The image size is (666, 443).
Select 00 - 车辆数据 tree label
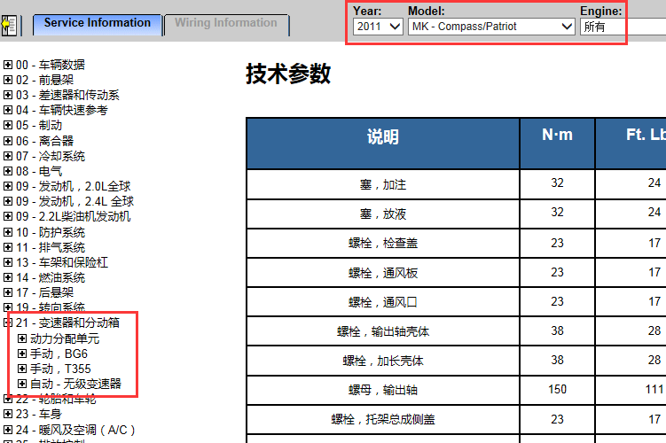click(x=51, y=65)
